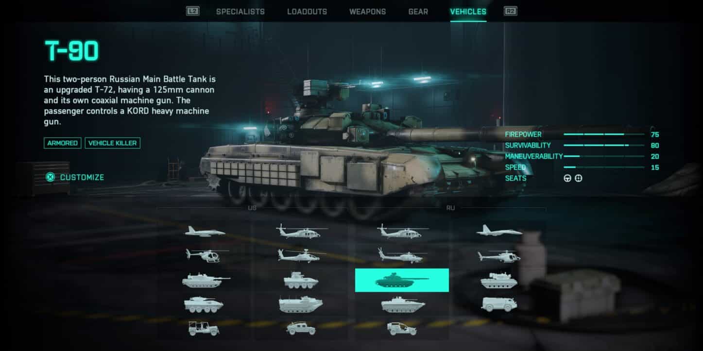Click the R2 next-tab icon
703x351 pixels.
pos(510,11)
